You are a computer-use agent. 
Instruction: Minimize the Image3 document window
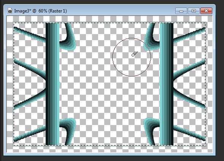click(181, 11)
